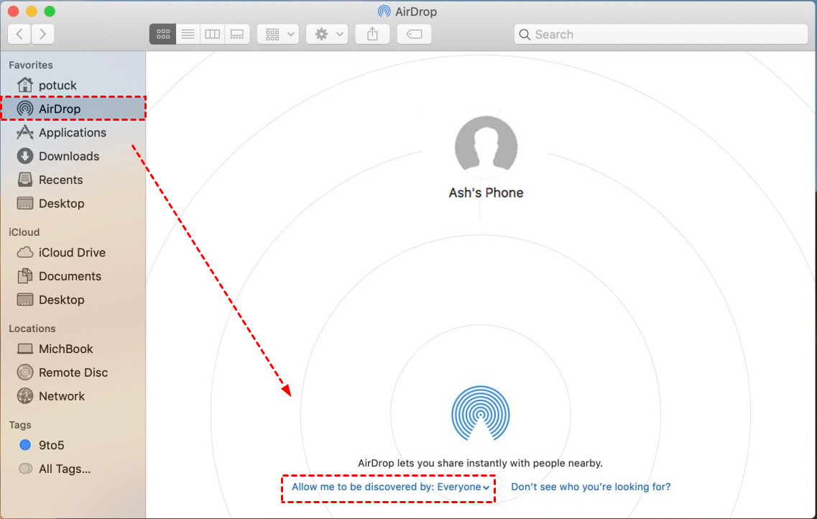This screenshot has width=817, height=519.
Task: Select AirDrop in the sidebar
Action: pos(73,109)
